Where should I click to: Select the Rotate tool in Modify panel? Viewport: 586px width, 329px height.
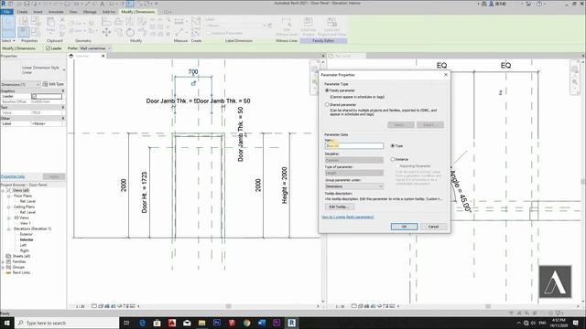point(130,33)
